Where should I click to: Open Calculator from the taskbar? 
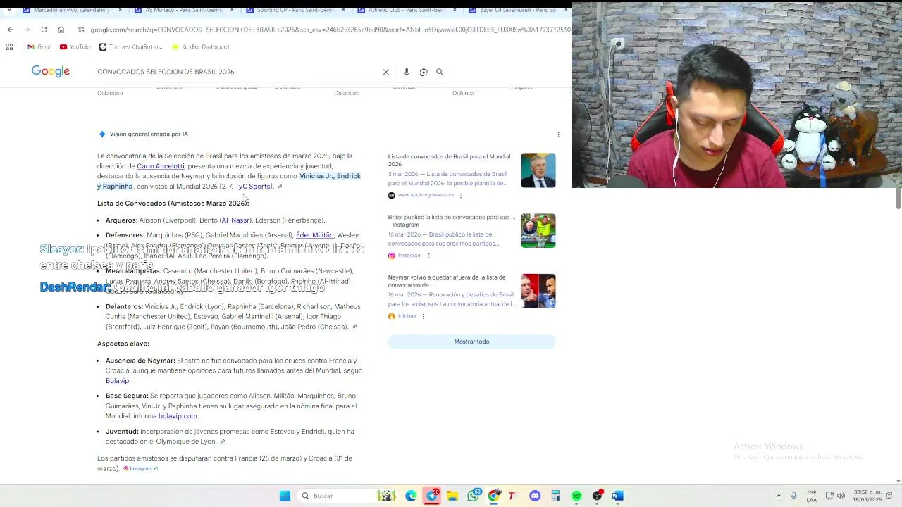pos(555,496)
